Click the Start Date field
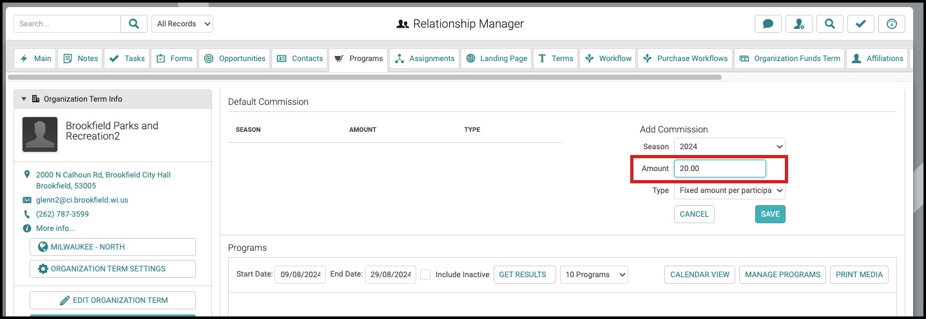 (x=300, y=275)
